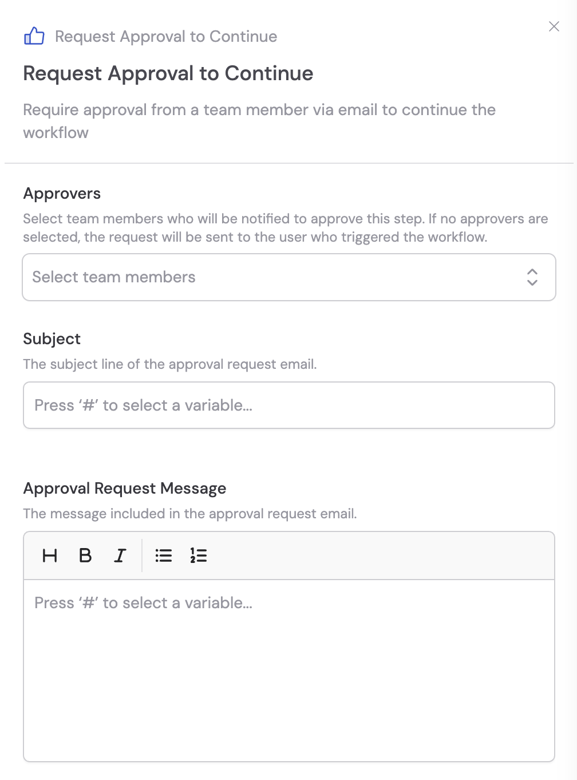
Task: Click the thumbs-up approval icon in the header
Action: [x=34, y=36]
